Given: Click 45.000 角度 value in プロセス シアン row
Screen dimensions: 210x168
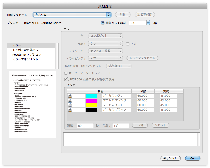Looking at the screenshot, I should [168, 96].
